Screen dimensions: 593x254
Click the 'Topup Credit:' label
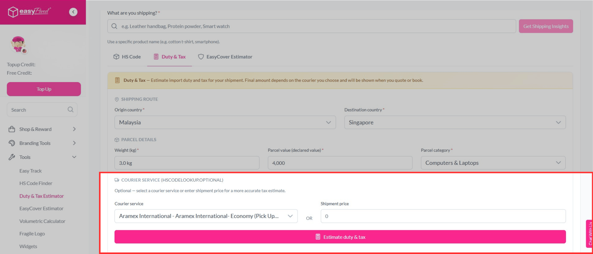[21, 64]
